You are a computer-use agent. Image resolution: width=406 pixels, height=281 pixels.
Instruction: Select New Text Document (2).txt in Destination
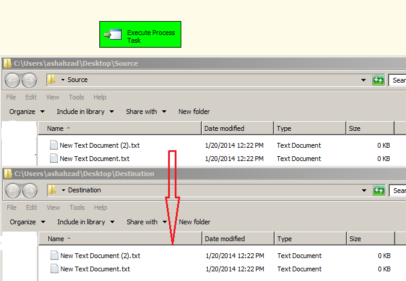(100, 256)
